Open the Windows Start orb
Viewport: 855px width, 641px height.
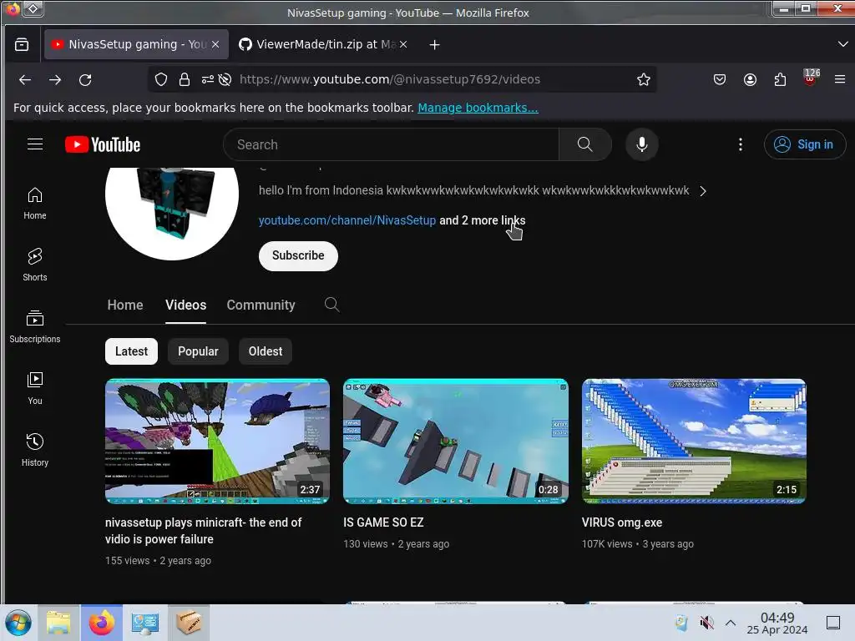pyautogui.click(x=18, y=623)
